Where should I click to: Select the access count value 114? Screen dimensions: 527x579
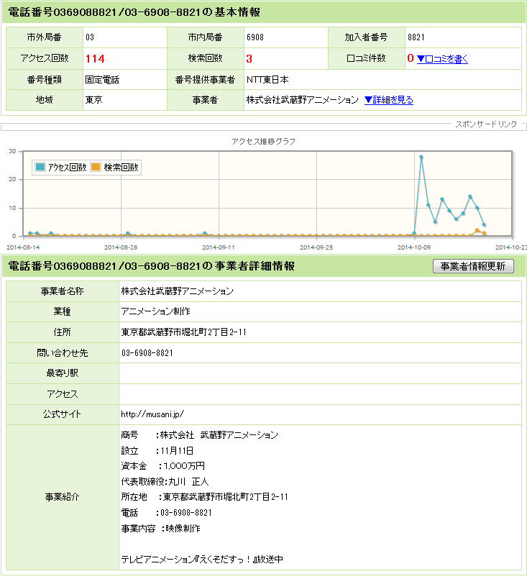click(x=95, y=59)
